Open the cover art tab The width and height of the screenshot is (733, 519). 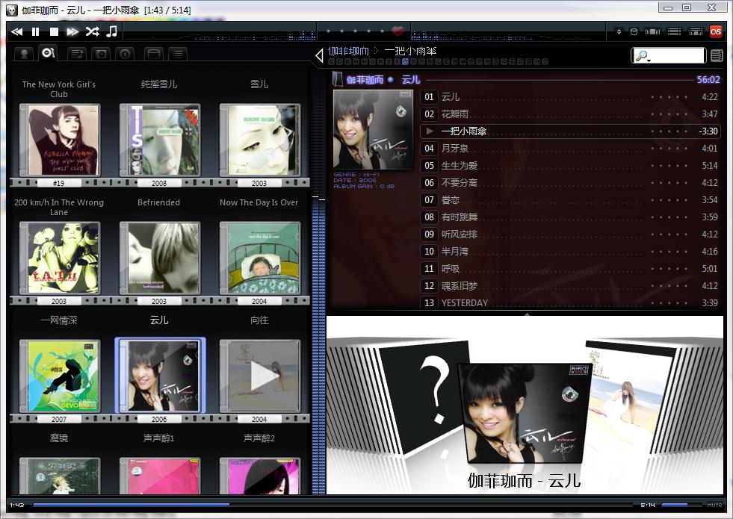click(x=101, y=55)
